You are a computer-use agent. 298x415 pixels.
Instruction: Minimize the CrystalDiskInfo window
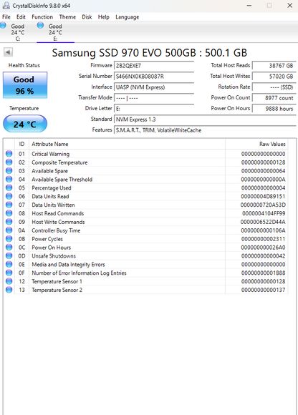pos(249,6)
